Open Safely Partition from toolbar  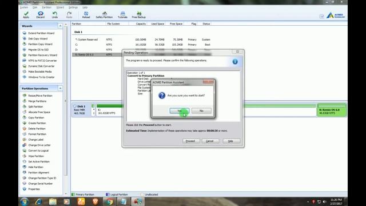click(104, 15)
